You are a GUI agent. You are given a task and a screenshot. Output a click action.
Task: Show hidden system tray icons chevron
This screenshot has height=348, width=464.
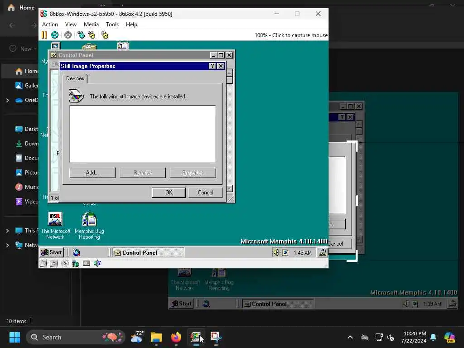pos(350,337)
